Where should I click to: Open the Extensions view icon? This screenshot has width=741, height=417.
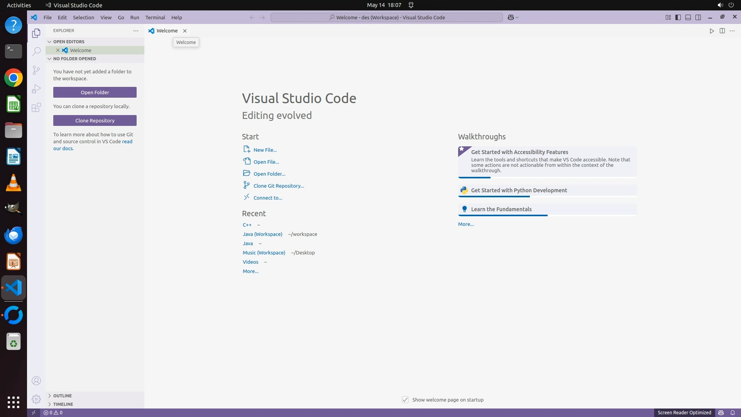(x=36, y=107)
